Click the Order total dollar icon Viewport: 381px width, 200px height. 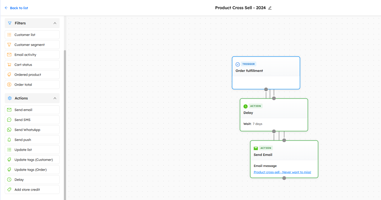click(x=9, y=85)
